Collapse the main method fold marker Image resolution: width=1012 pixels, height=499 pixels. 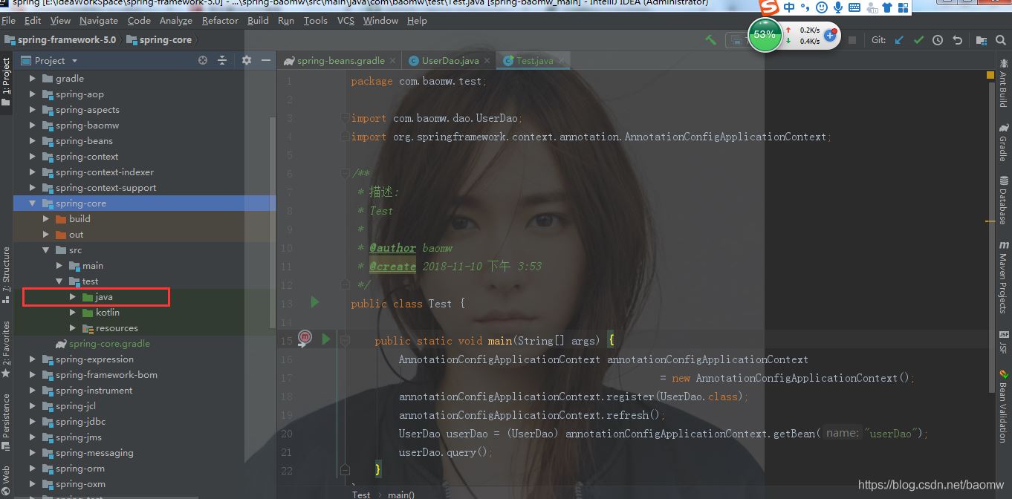345,340
